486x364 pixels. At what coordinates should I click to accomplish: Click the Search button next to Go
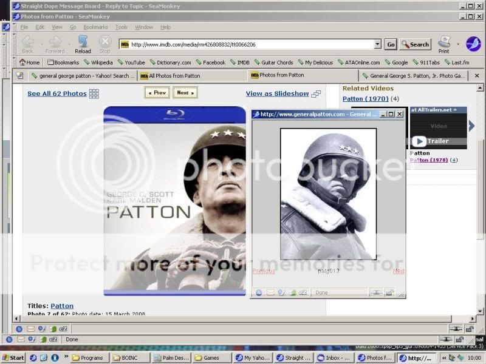click(x=415, y=44)
